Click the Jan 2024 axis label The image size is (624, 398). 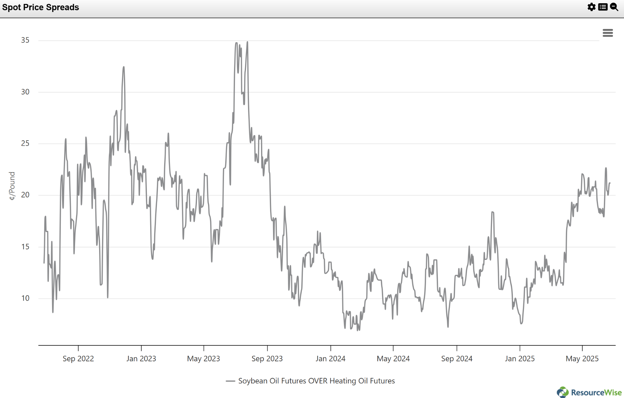(330, 359)
